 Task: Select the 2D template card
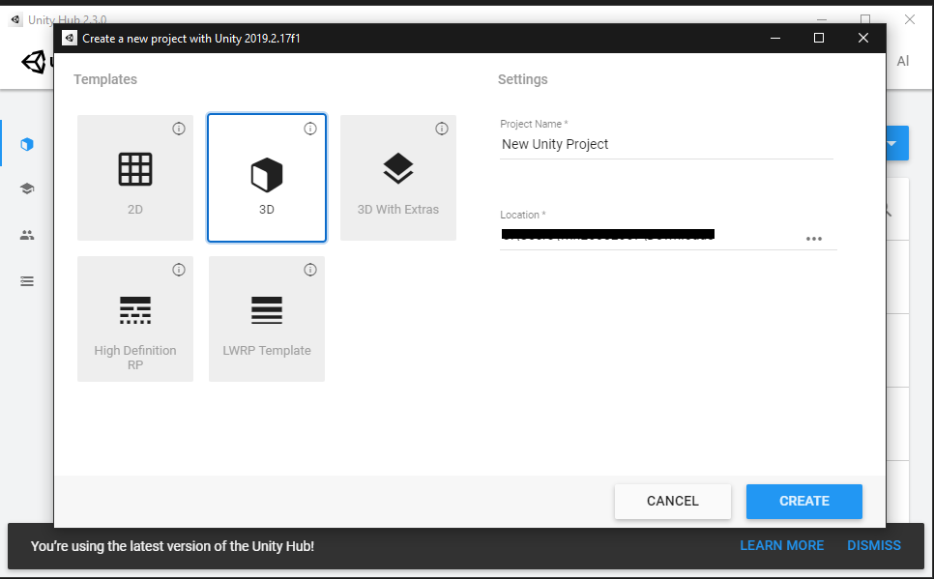135,178
